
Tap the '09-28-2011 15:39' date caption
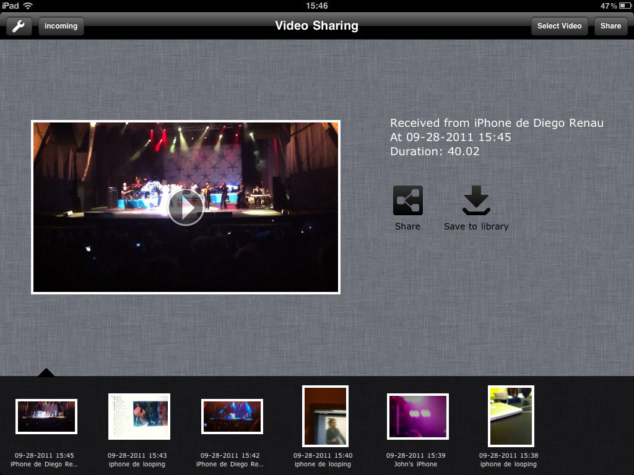pos(415,455)
